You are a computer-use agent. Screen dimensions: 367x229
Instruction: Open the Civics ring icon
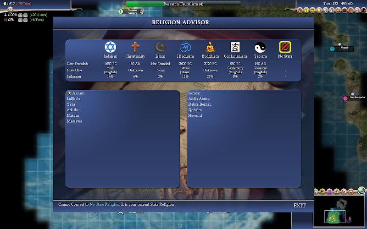[313, 10]
